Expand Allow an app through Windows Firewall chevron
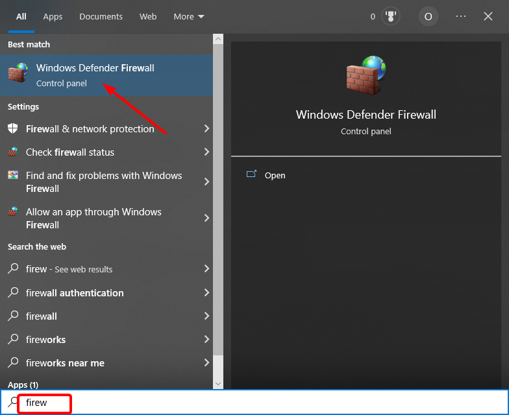509x415 pixels. tap(206, 218)
